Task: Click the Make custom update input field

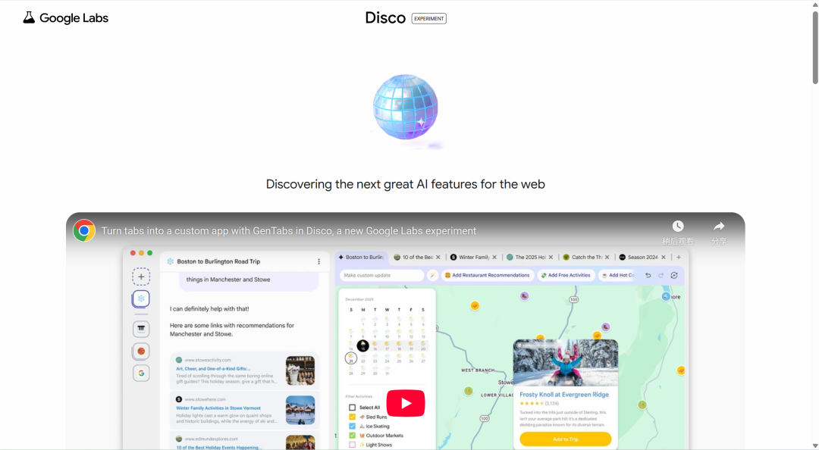Action: click(x=381, y=276)
